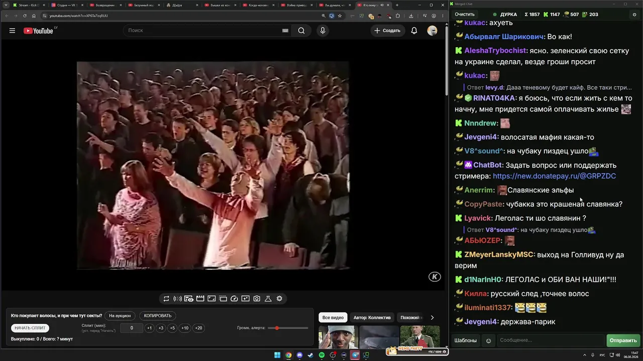Add +3 minutes to the split
This screenshot has height=361, width=643.
click(x=161, y=328)
